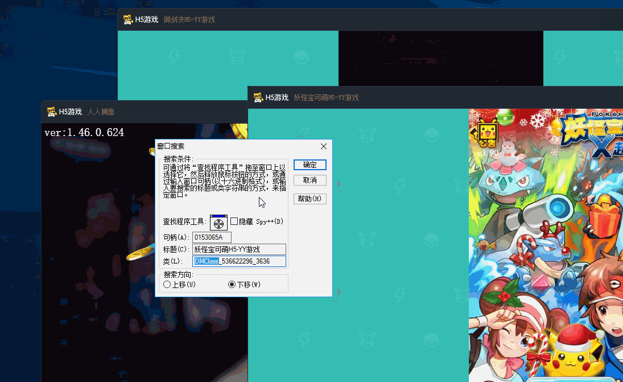Open the 公告 Pikachu notice icon
Screen dimensions: 623x382
[487, 134]
